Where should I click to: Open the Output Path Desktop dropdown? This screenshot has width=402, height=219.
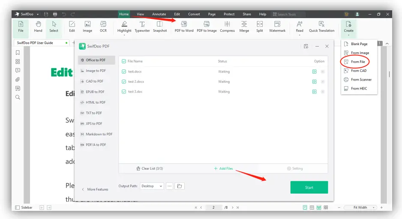152,186
